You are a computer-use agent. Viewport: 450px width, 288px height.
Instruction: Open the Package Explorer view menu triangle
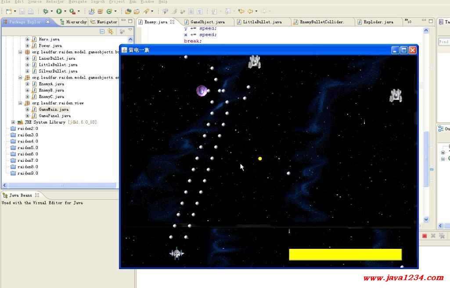tap(130, 29)
